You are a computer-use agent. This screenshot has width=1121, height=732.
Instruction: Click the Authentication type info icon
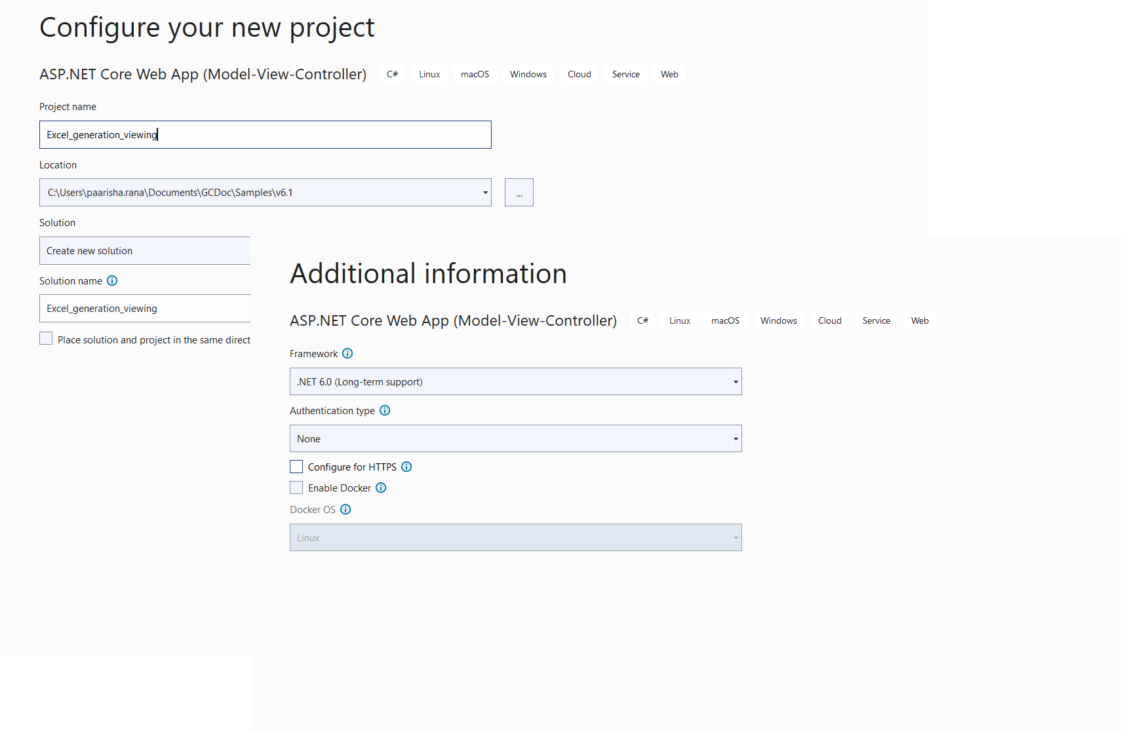(x=385, y=411)
